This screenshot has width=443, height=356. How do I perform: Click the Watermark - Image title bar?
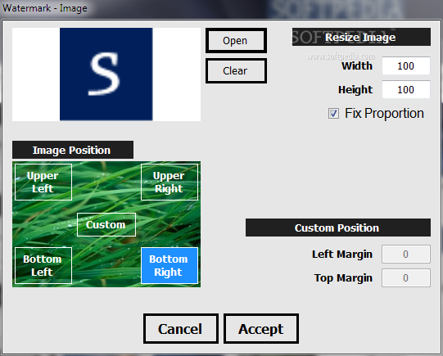221,8
